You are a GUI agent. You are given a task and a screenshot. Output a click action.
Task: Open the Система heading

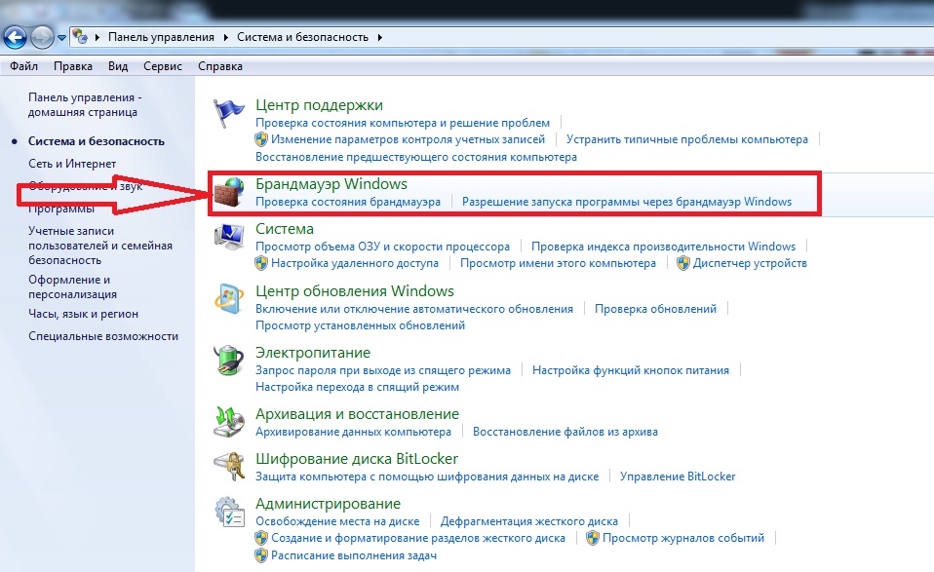285,229
